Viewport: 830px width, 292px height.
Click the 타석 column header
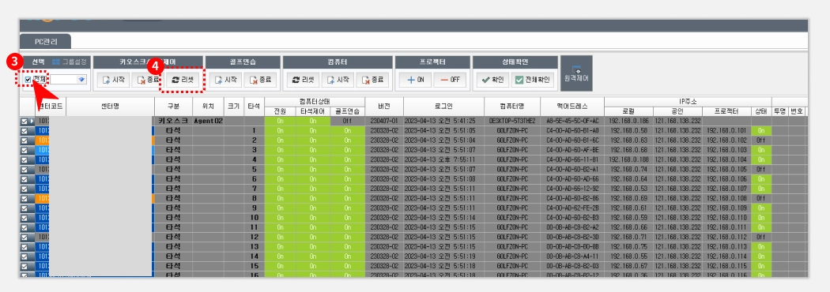pos(254,107)
